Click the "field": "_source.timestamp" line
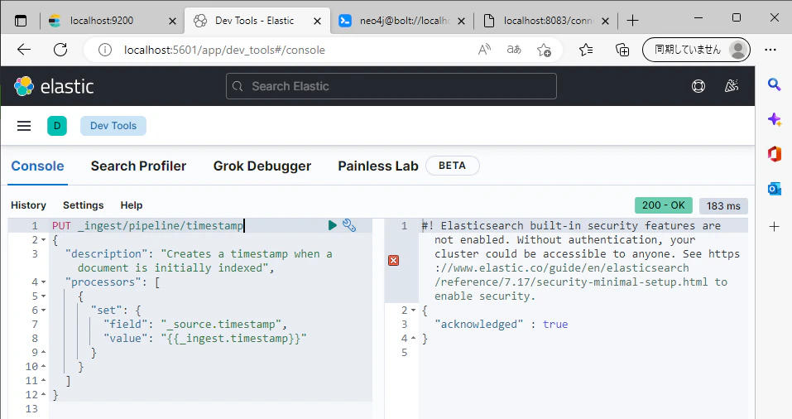 [195, 324]
